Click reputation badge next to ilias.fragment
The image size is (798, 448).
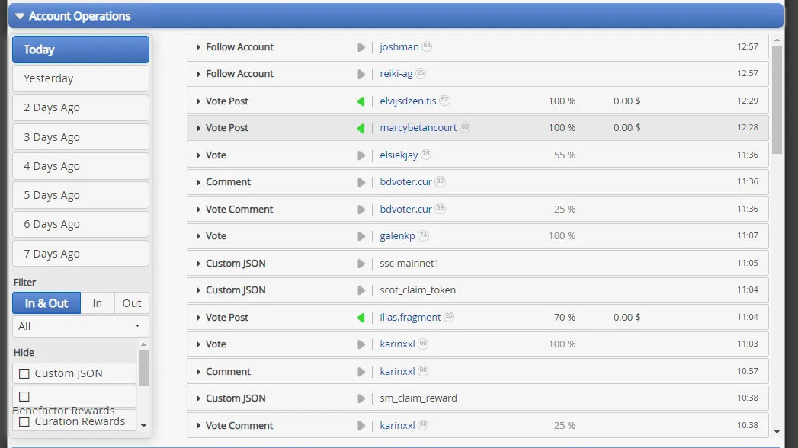click(448, 317)
